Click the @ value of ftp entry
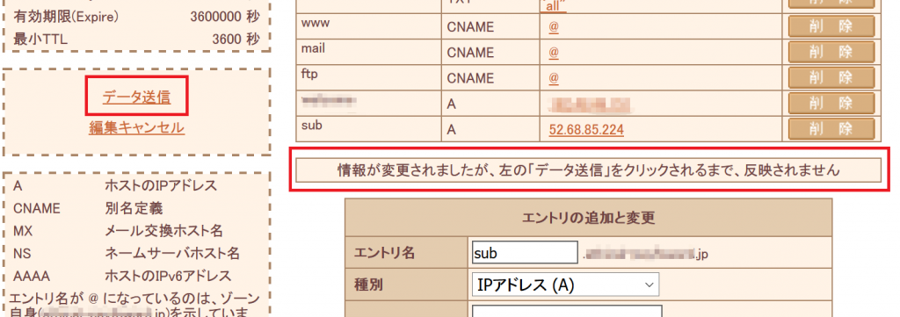The image size is (900, 317). (x=554, y=77)
